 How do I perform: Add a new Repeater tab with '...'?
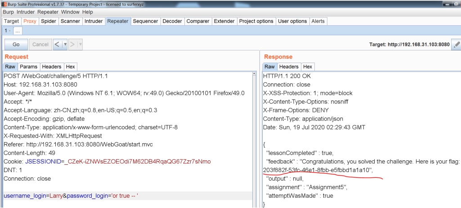(x=18, y=31)
